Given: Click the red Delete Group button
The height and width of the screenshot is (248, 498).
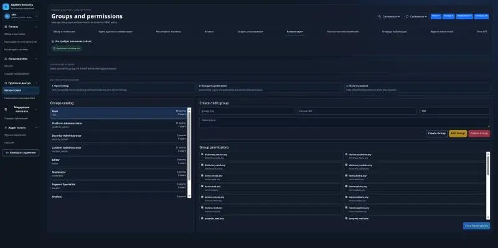Looking at the screenshot, I should 479,134.
